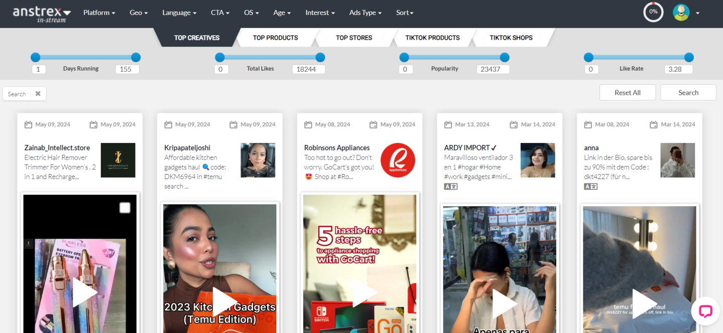Click the translate icon on anna's card
This screenshot has height=333, width=723.
(x=590, y=187)
